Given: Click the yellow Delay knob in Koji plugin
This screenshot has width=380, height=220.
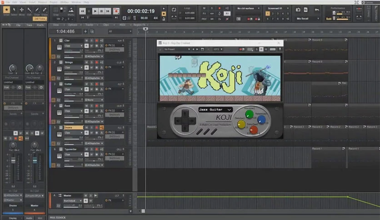Looking at the screenshot, I should (241, 124).
